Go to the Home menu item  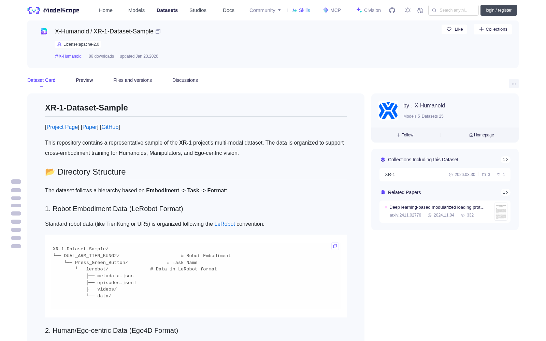pos(106,10)
